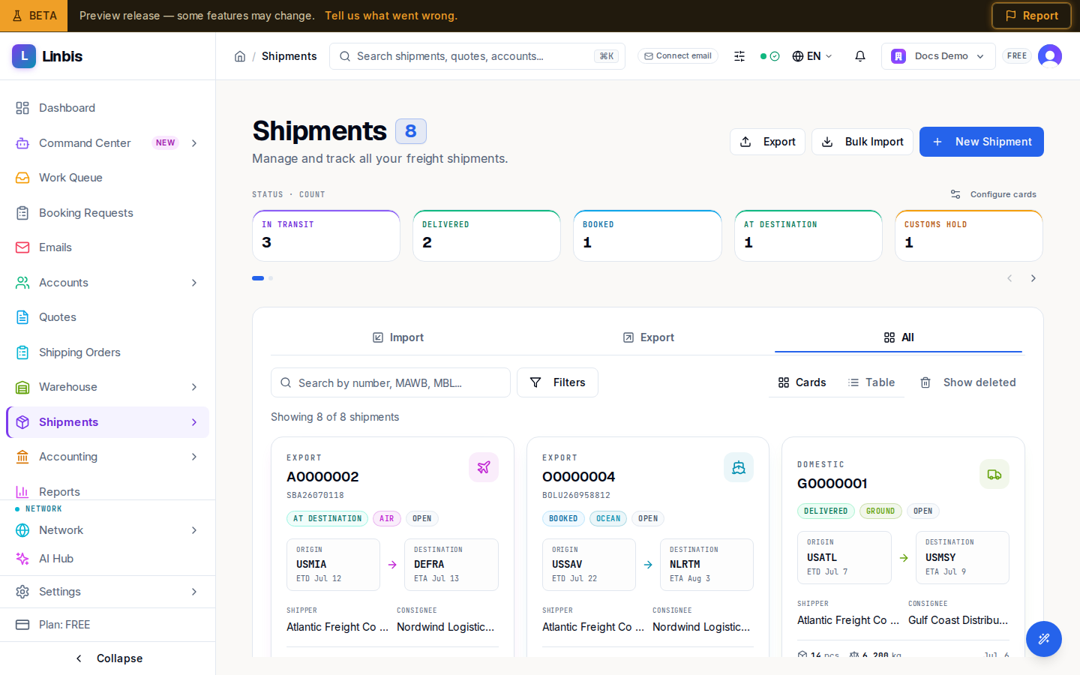
Task: Expand Accounts submenu chevron
Action: (194, 283)
